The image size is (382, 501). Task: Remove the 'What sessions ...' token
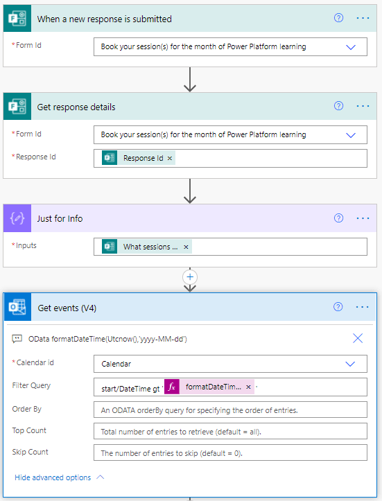[x=186, y=247]
